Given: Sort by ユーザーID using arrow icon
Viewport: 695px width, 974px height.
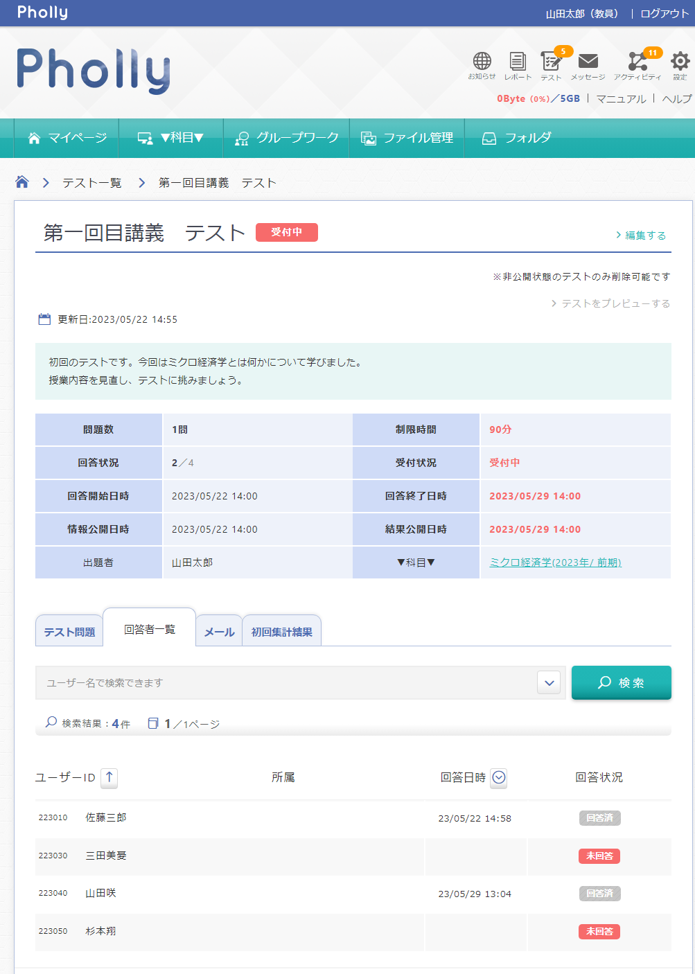Looking at the screenshot, I should pos(109,778).
